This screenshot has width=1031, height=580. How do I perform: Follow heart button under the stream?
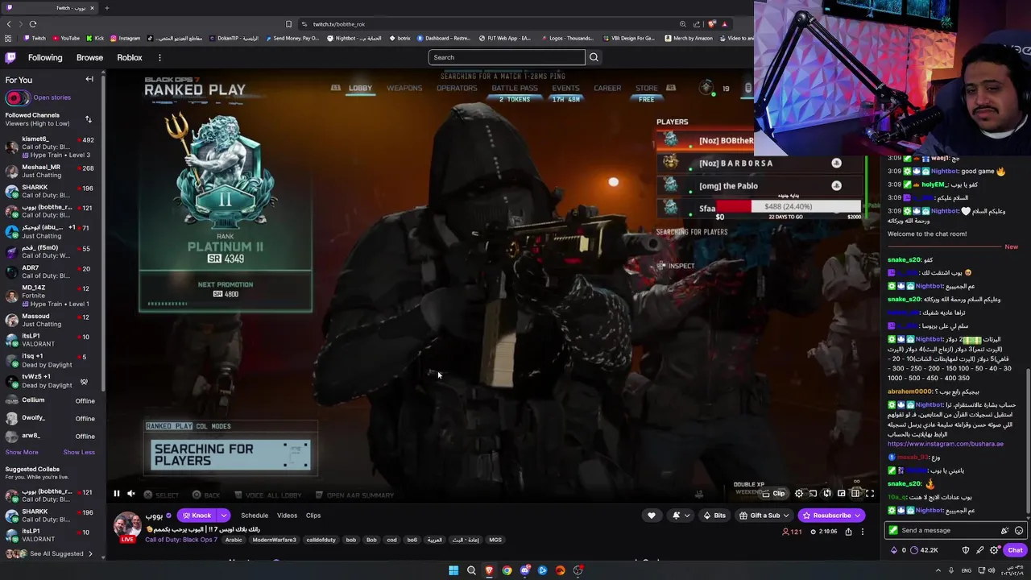[652, 516]
